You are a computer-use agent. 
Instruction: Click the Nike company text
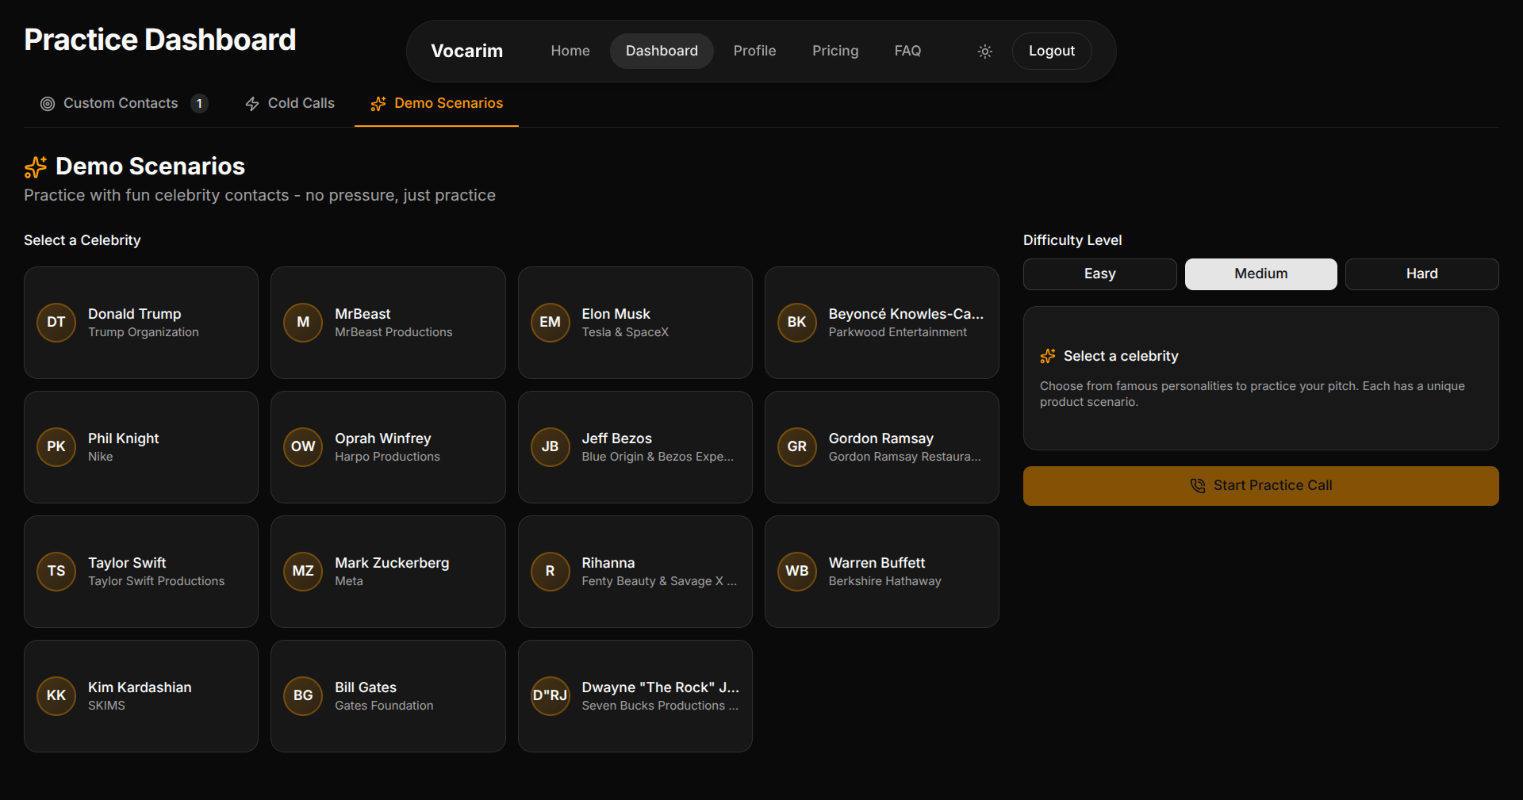coord(101,457)
